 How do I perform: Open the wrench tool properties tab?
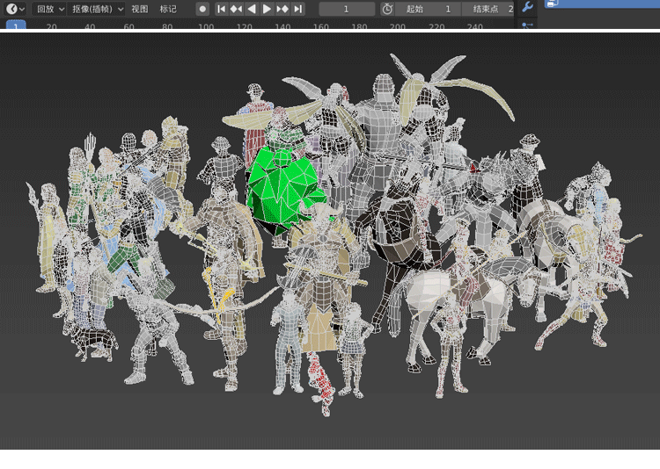pos(527,7)
